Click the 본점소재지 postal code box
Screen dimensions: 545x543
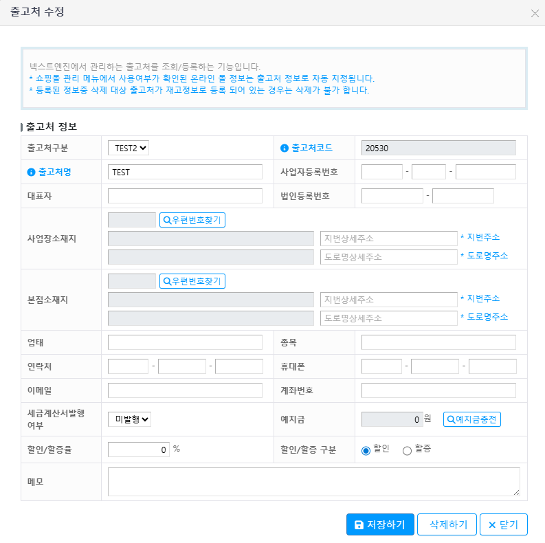pos(132,281)
